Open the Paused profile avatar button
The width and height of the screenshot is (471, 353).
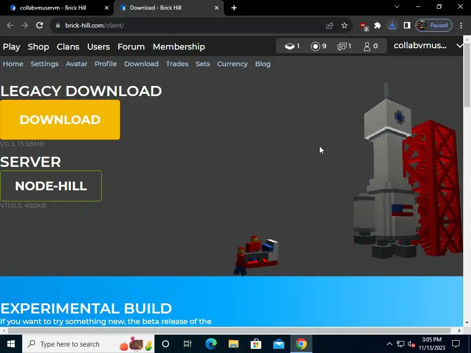[434, 26]
